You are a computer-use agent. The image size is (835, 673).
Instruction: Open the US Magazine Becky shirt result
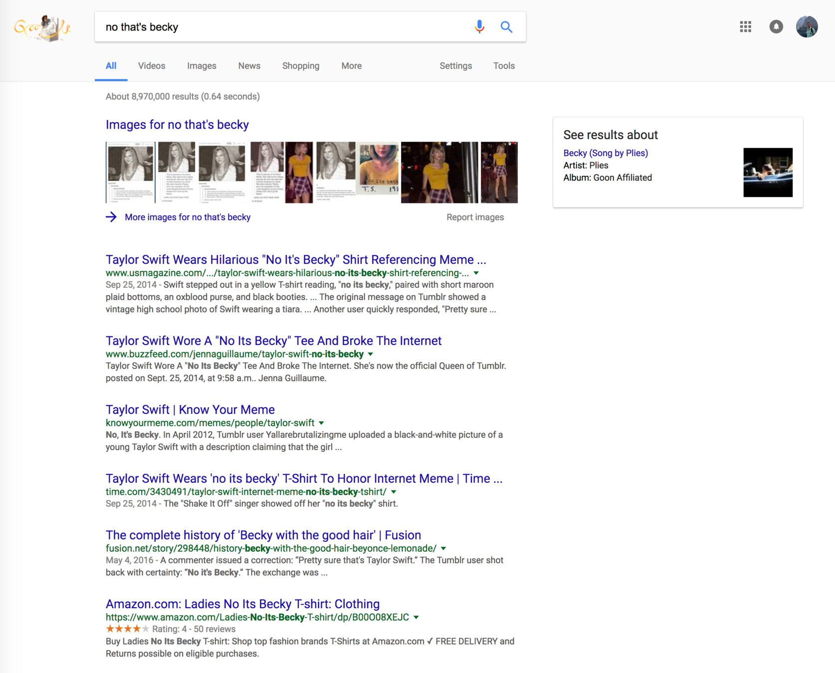296,260
